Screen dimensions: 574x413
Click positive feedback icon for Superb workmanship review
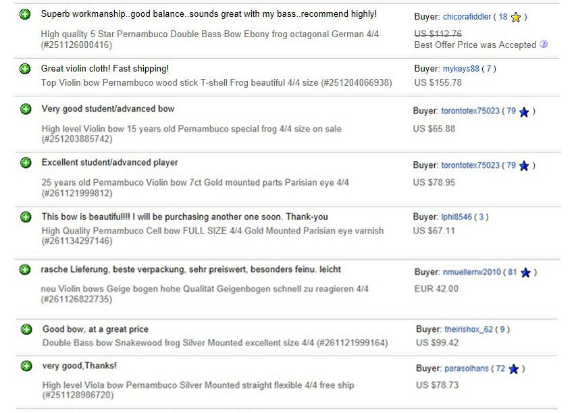(x=25, y=15)
